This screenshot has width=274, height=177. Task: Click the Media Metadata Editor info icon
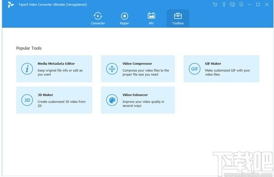27,69
